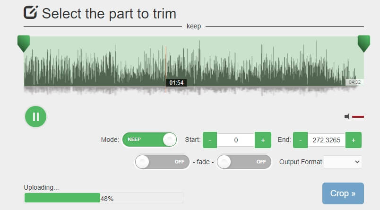This screenshot has width=380, height=210.
Task: Enable the fade-out toggle
Action: click(244, 162)
